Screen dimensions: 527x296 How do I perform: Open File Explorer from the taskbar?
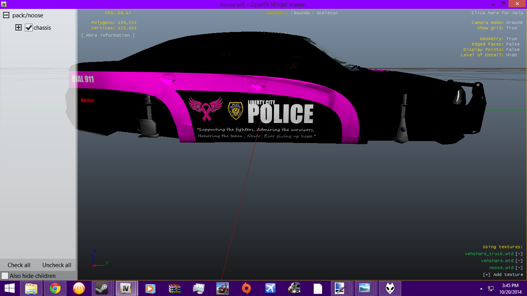pyautogui.click(x=31, y=288)
